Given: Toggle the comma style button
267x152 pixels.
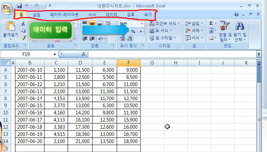Looking at the screenshot, I should point(141,31).
